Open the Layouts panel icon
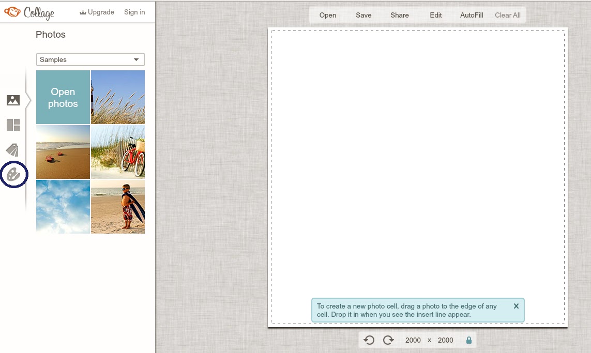 tap(12, 125)
